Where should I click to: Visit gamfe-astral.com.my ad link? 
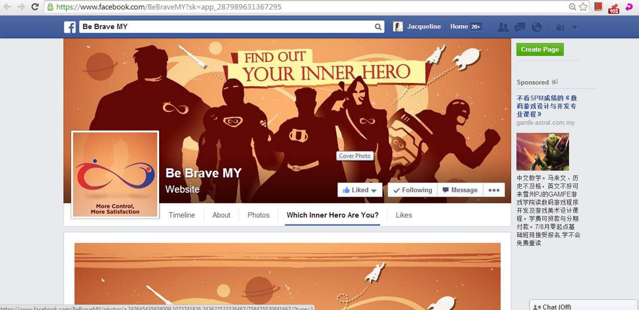click(546, 123)
